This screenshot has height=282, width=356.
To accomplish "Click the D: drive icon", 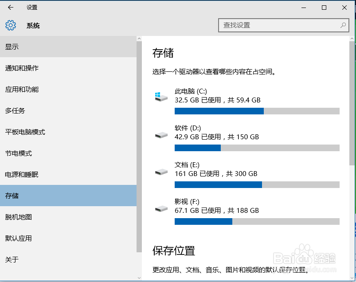I will [x=161, y=134].
